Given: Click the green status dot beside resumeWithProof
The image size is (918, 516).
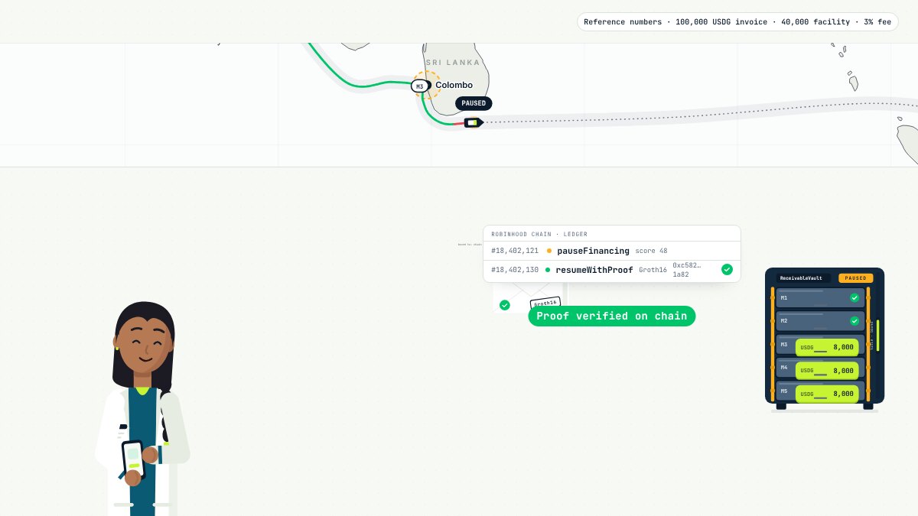Looking at the screenshot, I should tap(547, 270).
